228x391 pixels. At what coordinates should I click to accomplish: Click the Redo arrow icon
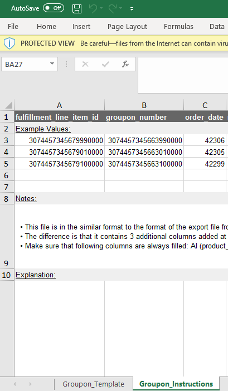[x=113, y=9]
